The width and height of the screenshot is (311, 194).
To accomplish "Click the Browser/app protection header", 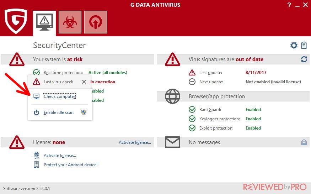I will point(217,96).
